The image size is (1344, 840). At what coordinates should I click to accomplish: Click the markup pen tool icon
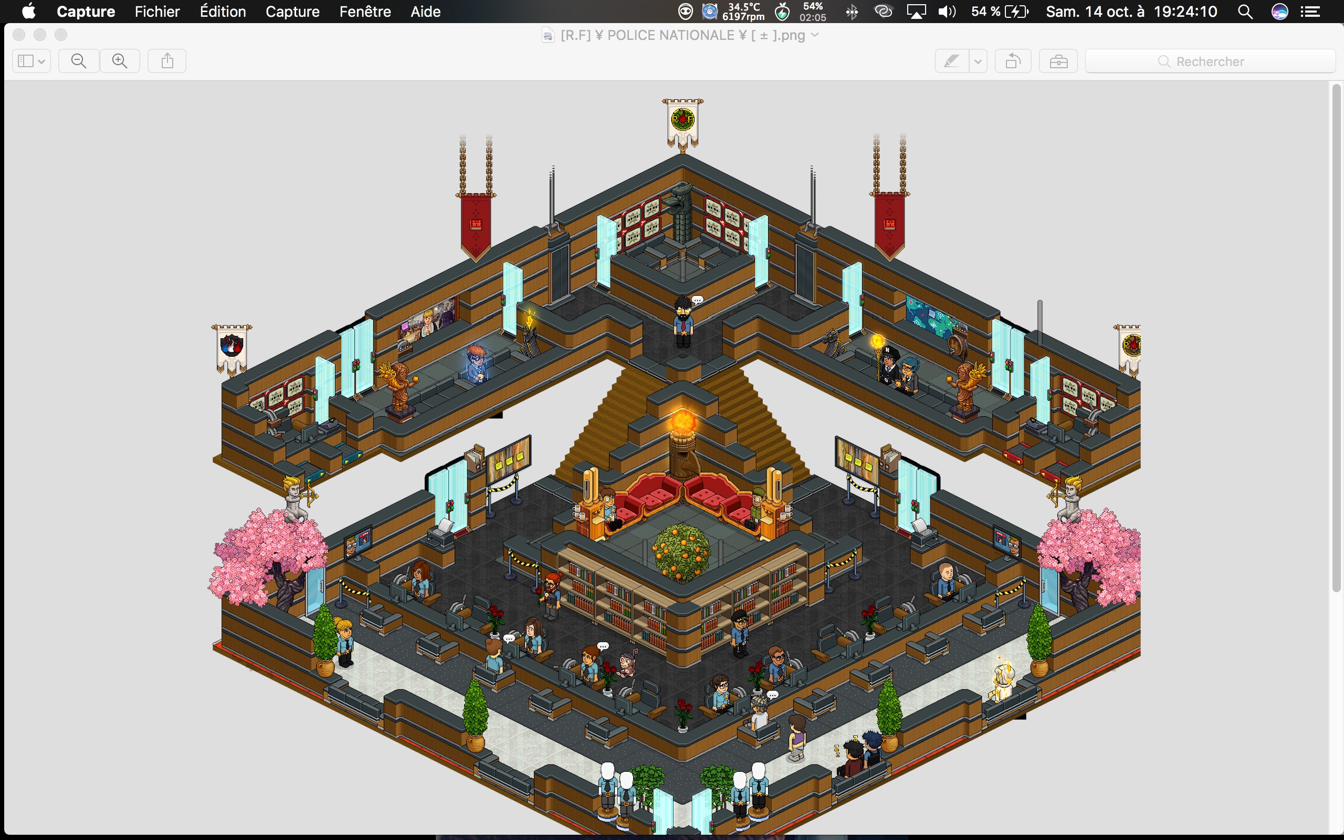pyautogui.click(x=951, y=61)
